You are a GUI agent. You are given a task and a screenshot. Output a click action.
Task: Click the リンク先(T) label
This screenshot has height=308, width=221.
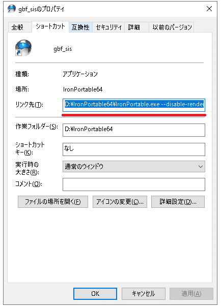30,105
